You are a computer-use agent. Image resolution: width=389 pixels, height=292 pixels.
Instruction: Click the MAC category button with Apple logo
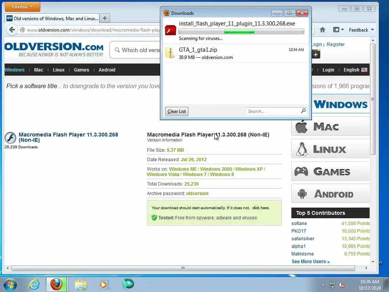(x=330, y=127)
